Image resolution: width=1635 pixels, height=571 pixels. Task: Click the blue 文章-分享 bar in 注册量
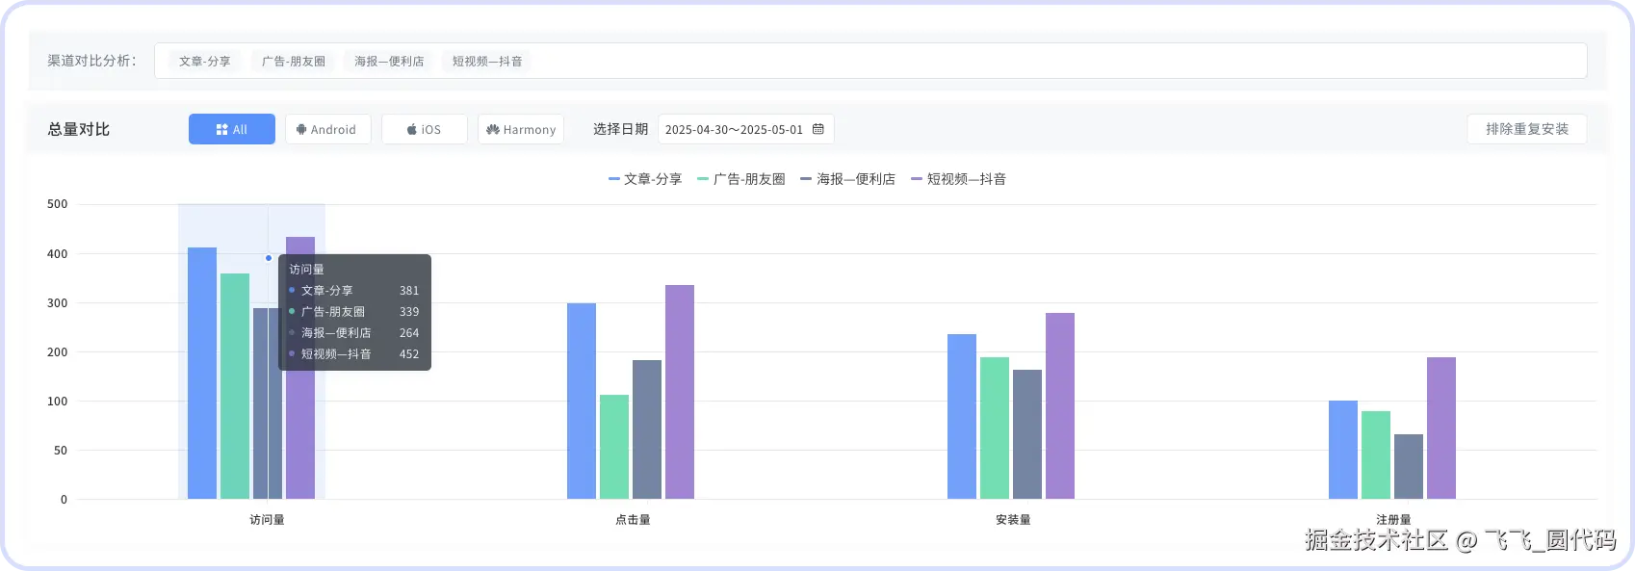(x=1343, y=450)
